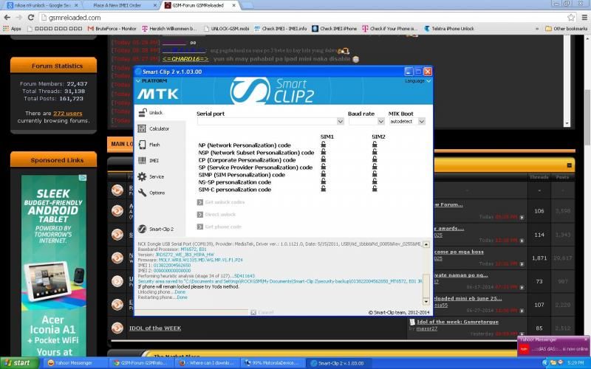Click the Windows start button
Image resolution: width=591 pixels, height=369 pixels.
click(19, 363)
